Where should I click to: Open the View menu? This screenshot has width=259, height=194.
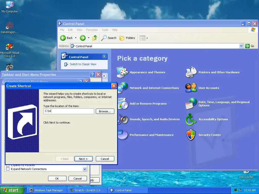[79, 30]
